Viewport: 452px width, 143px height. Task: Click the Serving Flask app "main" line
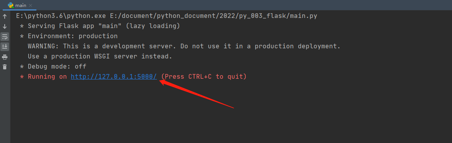point(100,26)
